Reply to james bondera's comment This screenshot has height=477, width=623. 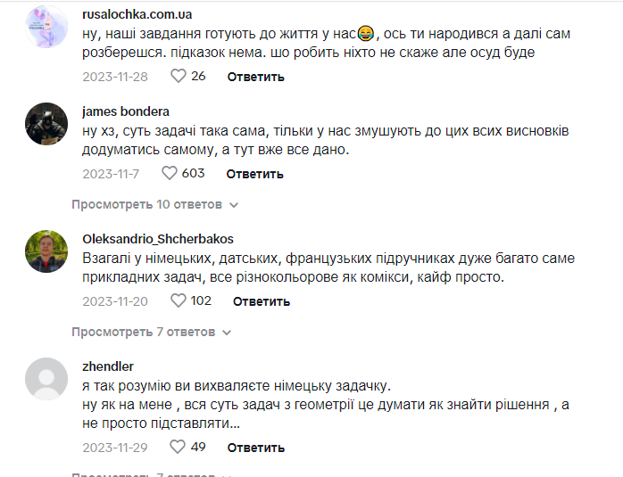click(x=254, y=174)
